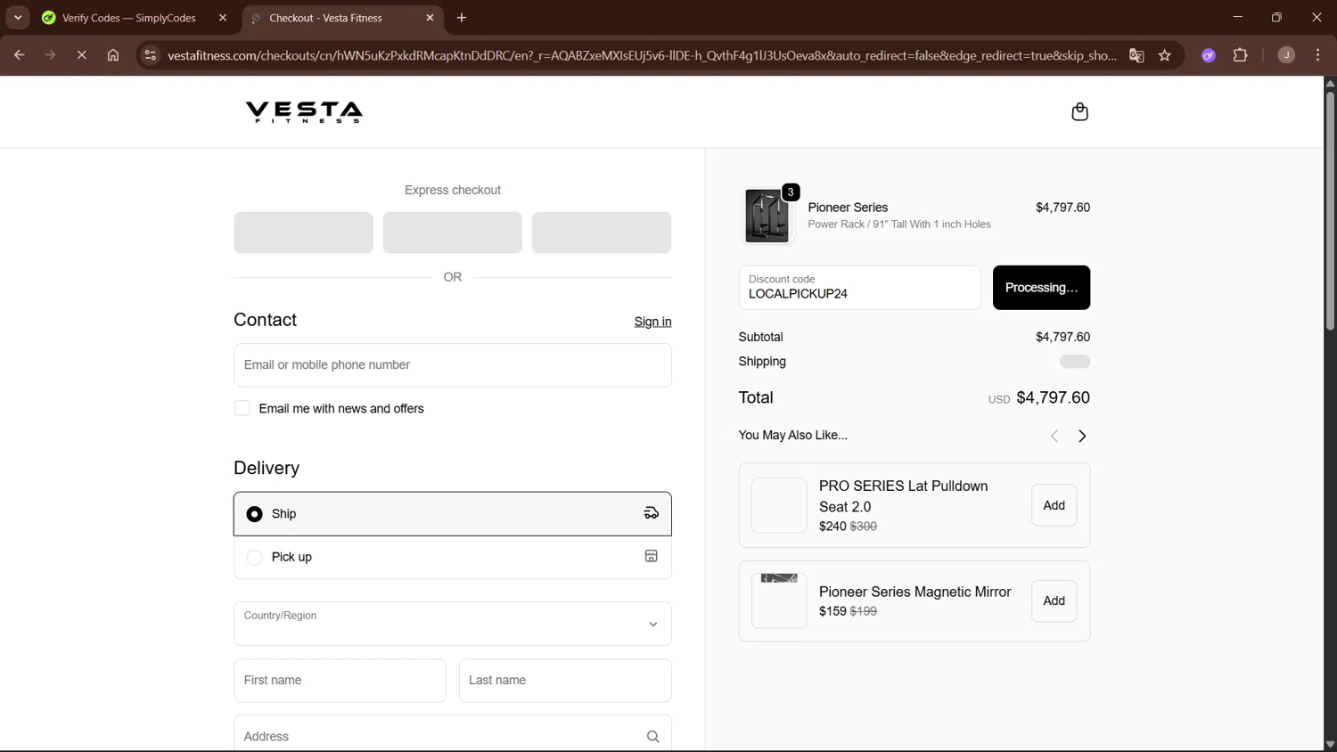
Task: Go back to previous page
Action: click(x=19, y=55)
